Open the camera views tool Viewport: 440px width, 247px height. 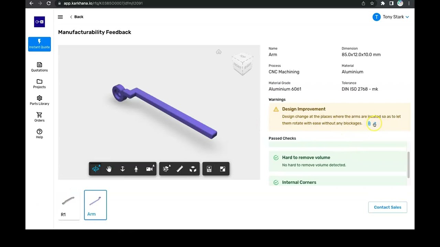(150, 169)
